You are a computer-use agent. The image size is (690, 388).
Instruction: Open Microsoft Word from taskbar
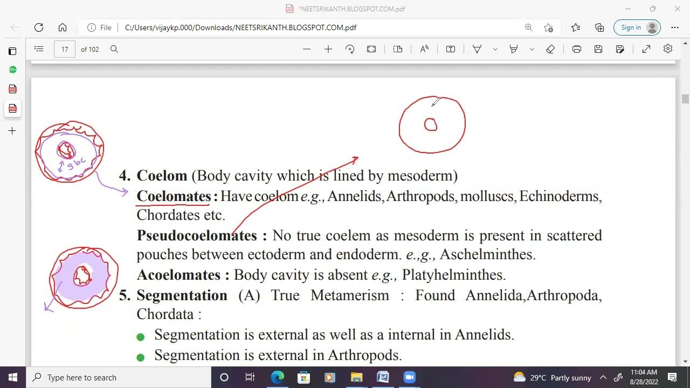(383, 377)
